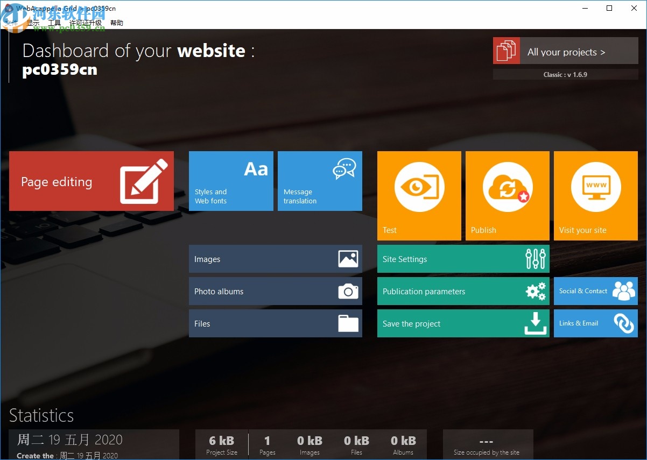Open the 显示 menu
The image size is (647, 460).
coord(33,23)
